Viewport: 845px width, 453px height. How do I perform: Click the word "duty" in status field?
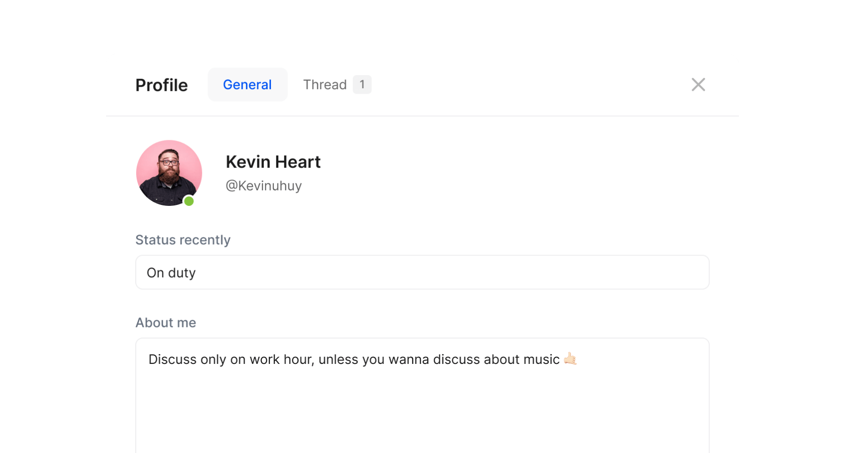[x=182, y=273]
